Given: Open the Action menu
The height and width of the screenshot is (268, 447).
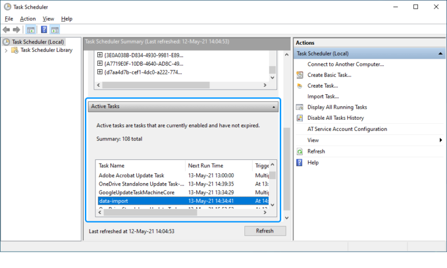Looking at the screenshot, I should tap(28, 19).
